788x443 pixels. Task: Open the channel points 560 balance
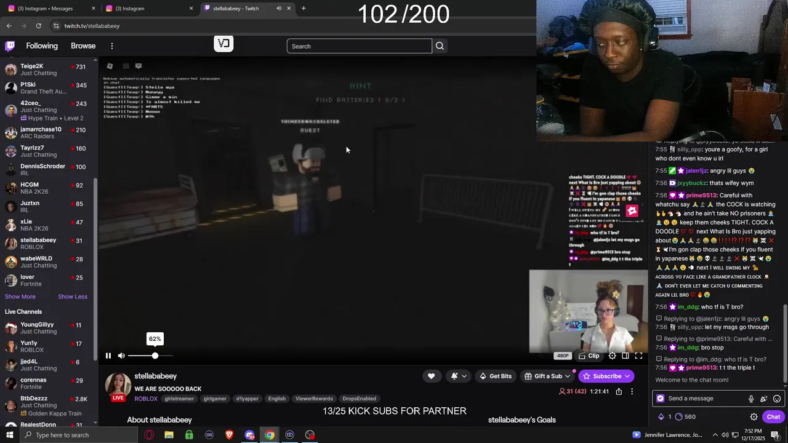685,417
